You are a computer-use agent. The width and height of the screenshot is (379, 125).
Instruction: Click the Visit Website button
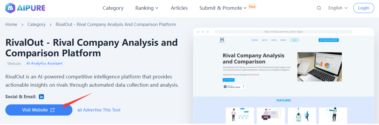39,110
